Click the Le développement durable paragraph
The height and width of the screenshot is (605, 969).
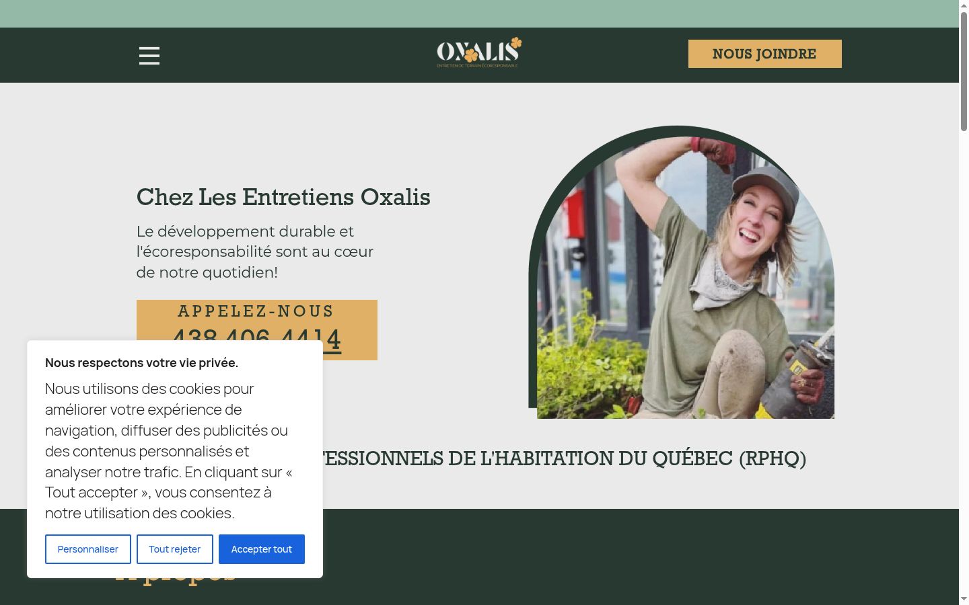[255, 252]
